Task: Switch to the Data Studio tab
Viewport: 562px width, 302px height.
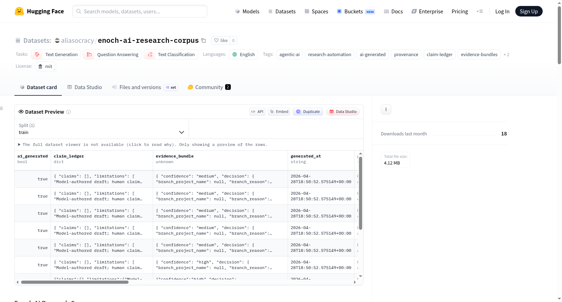Action: (85, 87)
